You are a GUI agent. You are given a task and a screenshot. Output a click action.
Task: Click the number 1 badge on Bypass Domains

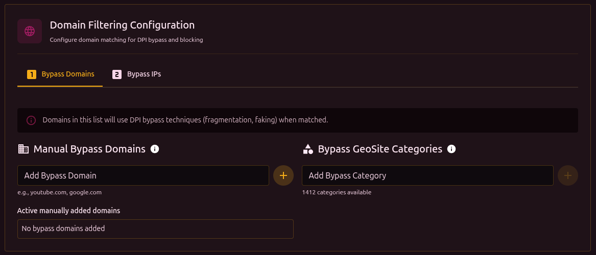32,74
